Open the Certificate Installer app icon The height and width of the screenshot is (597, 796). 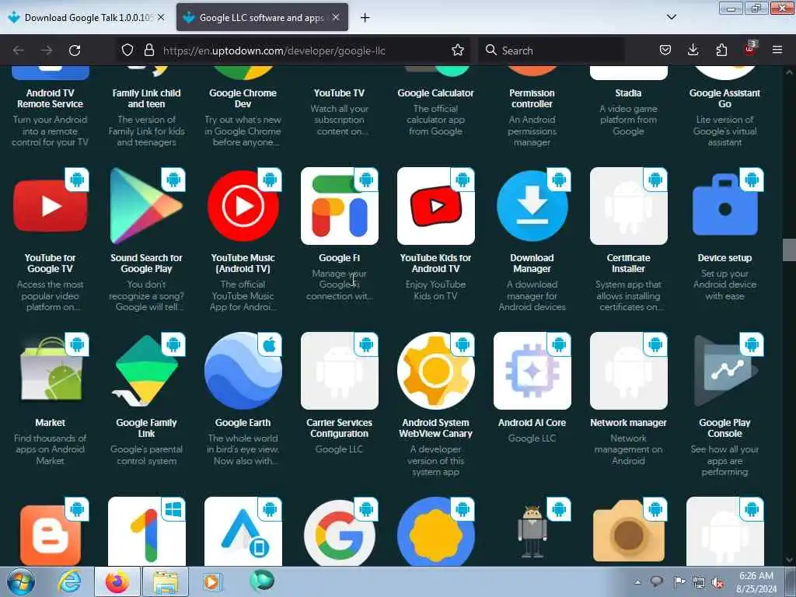pyautogui.click(x=628, y=206)
